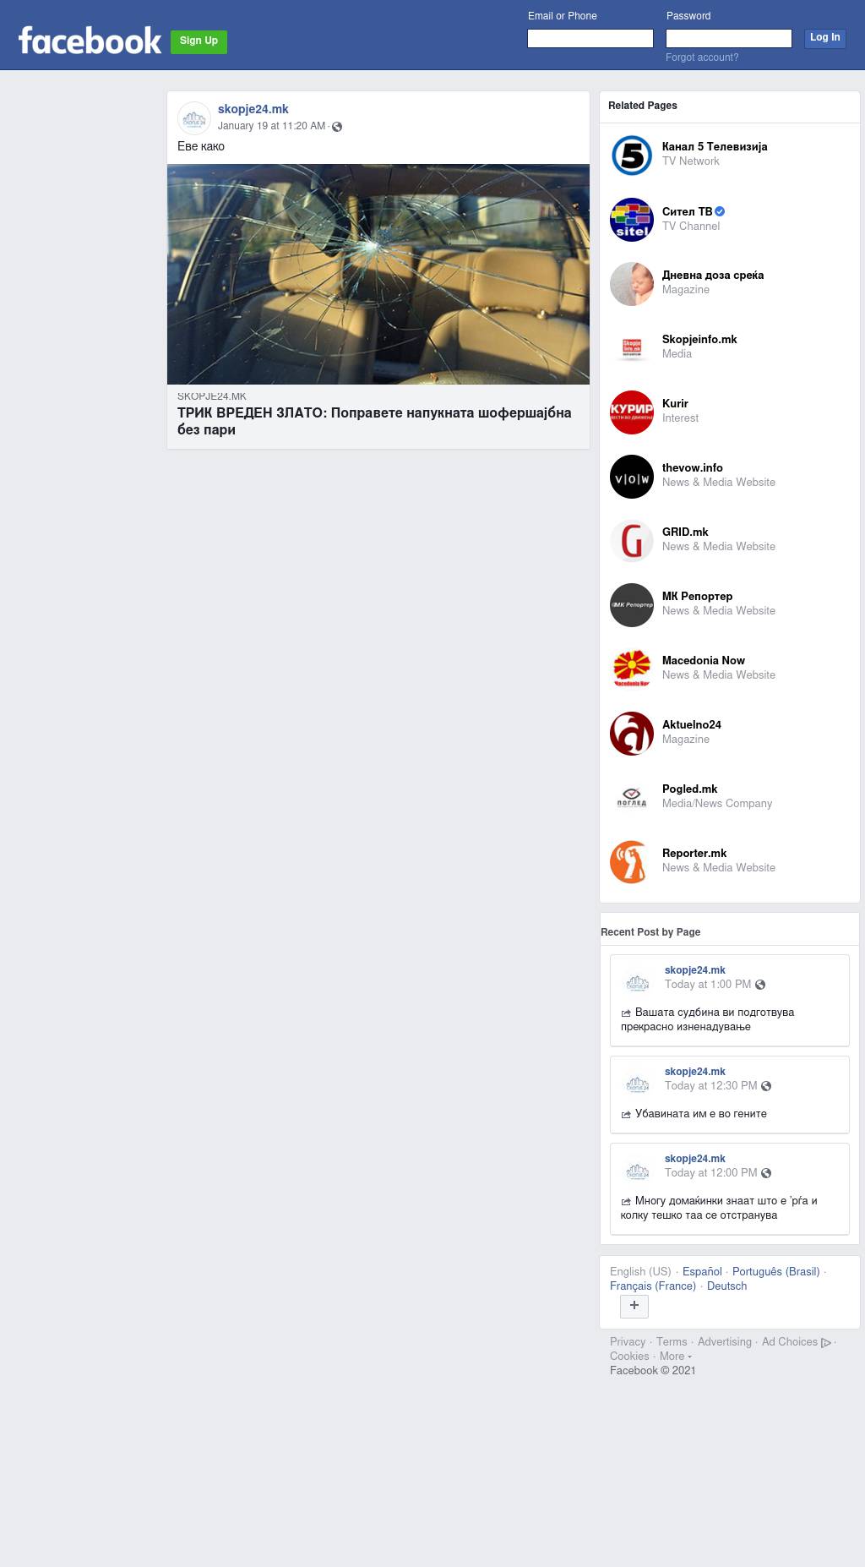Open the Сител ТВ sitel logo icon
The image size is (865, 1567).
click(x=632, y=220)
